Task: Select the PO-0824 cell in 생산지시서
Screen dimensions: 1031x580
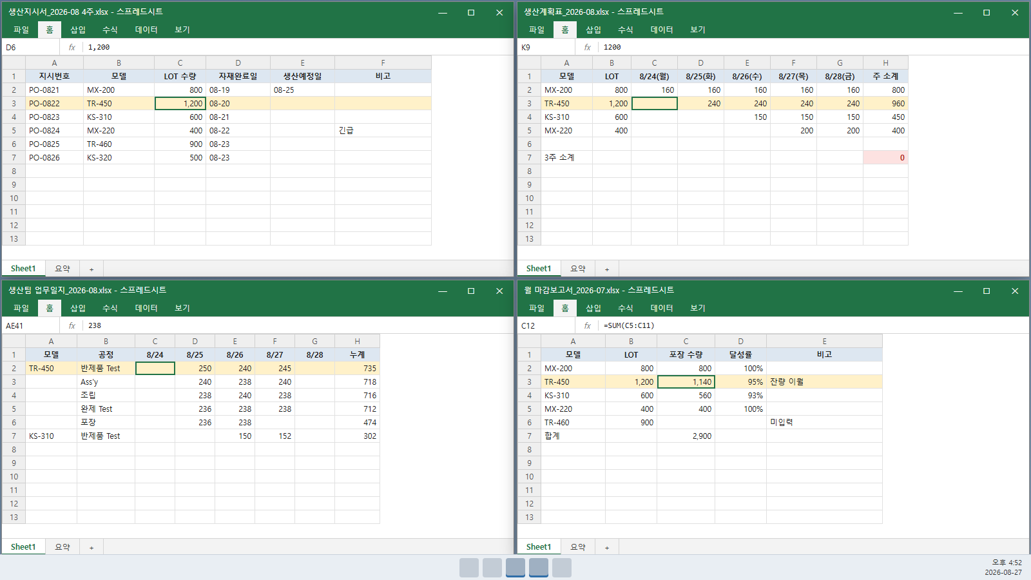Action: click(x=54, y=130)
